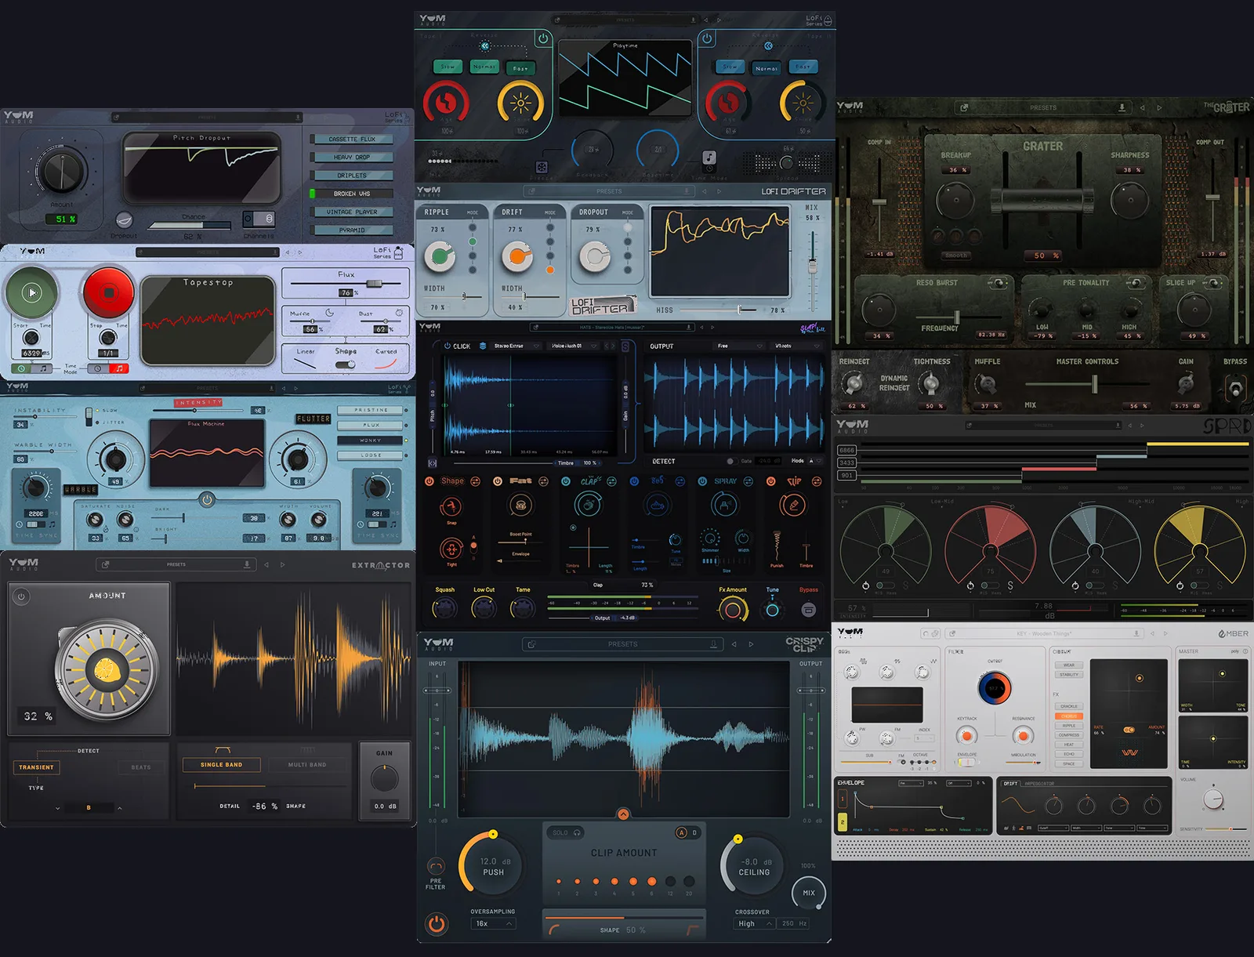Select the A state in Crispy Clip A/D switch

point(681,832)
